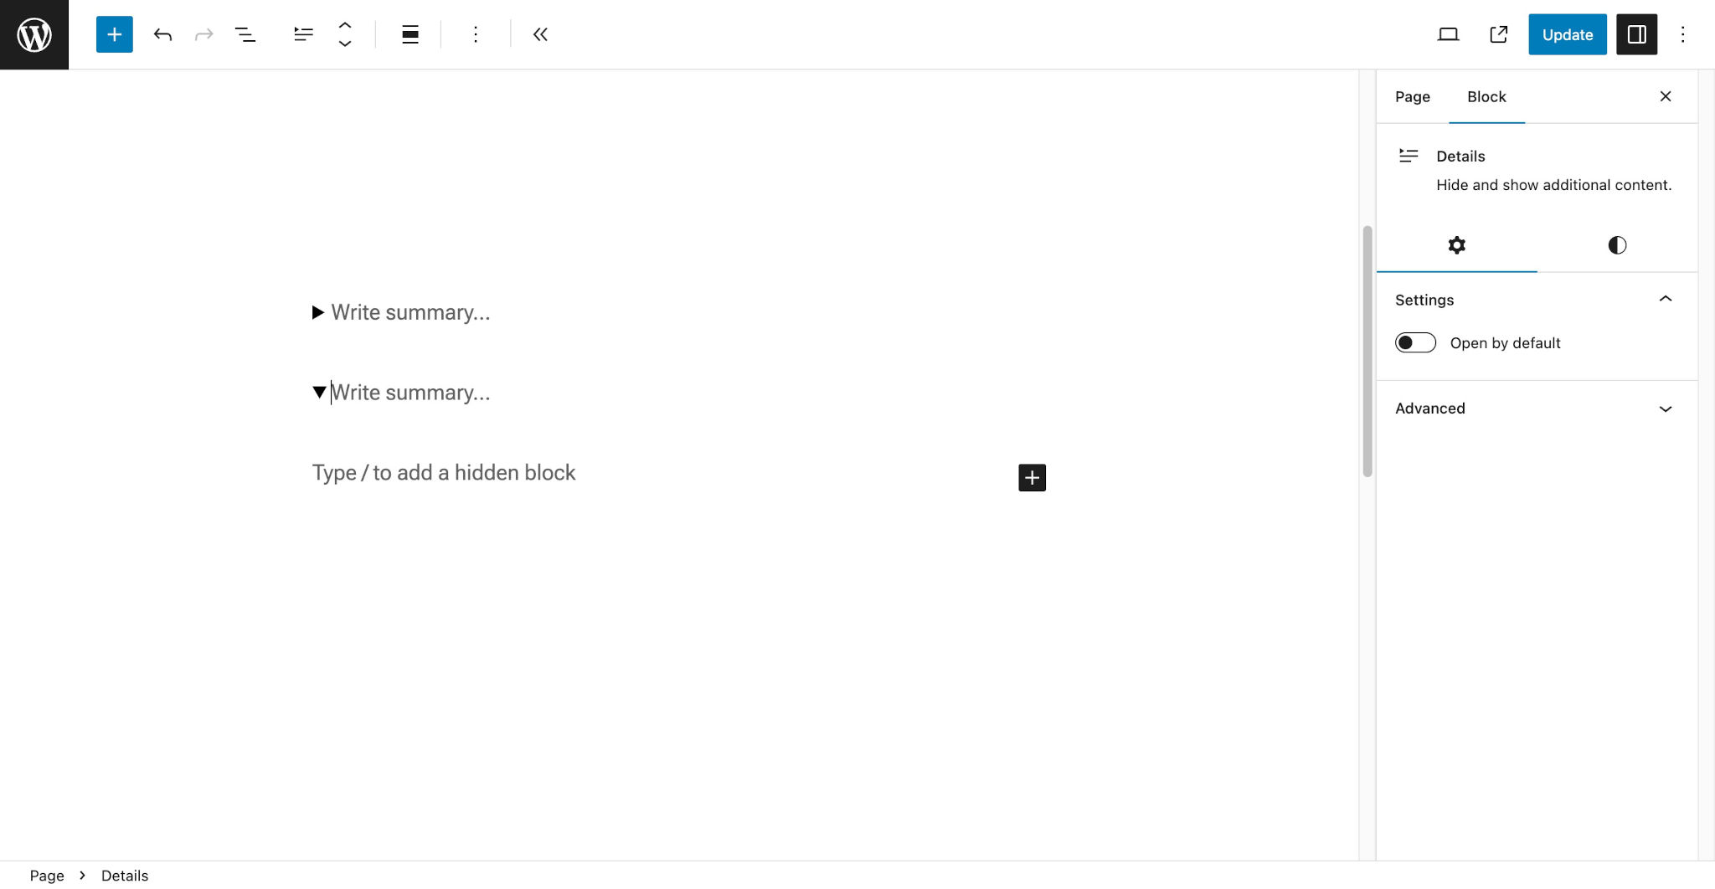This screenshot has height=889, width=1715.
Task: Open the Document Overview list view
Action: point(245,34)
